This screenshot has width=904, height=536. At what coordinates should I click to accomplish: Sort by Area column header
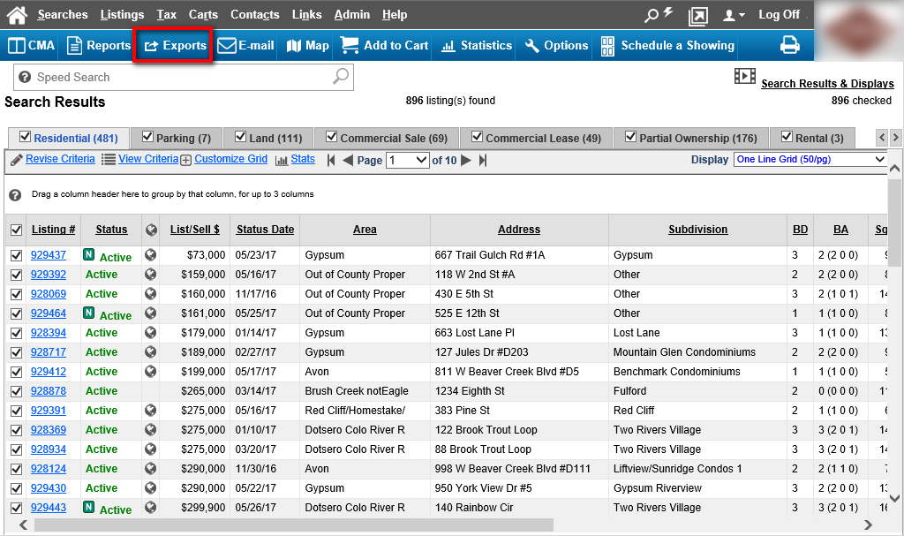(x=365, y=229)
